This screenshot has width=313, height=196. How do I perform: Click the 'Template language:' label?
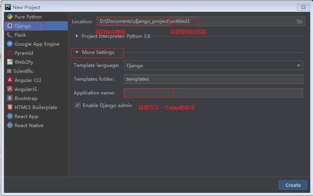[x=97, y=65]
